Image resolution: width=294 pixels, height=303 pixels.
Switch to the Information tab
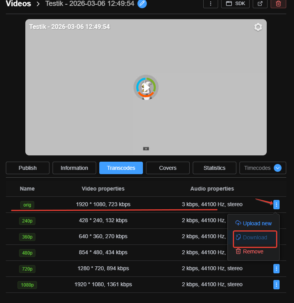pos(74,168)
